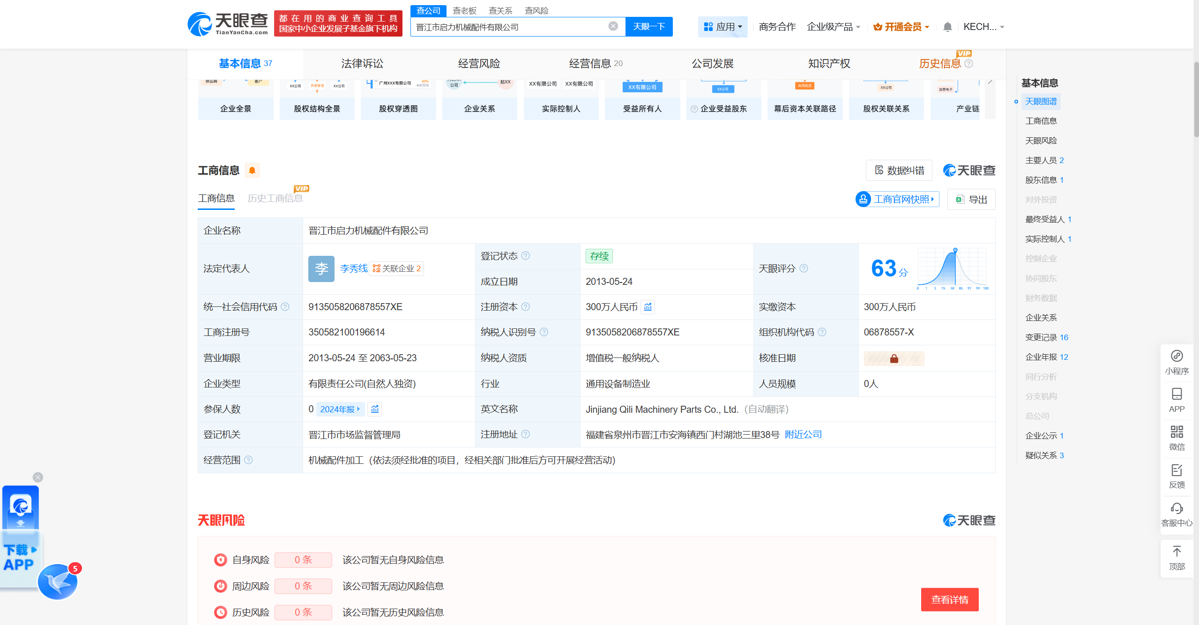Screen dimensions: 1199x625
Task: Switch to 历史工商信息 sub-tab
Action: pyautogui.click(x=275, y=198)
